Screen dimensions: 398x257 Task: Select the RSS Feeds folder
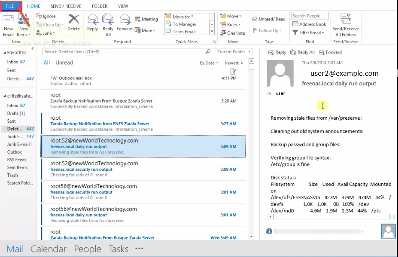(x=17, y=159)
